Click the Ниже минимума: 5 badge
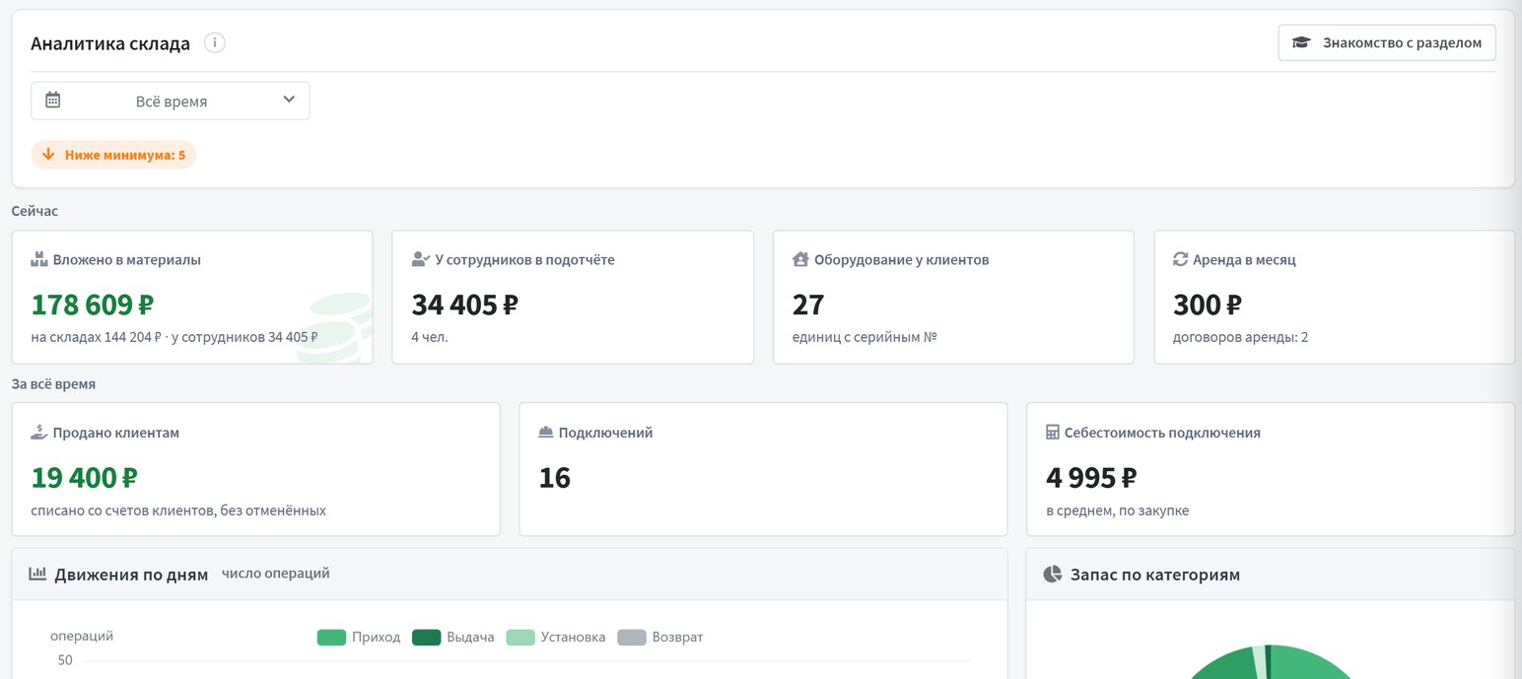1522x679 pixels. pyautogui.click(x=113, y=155)
